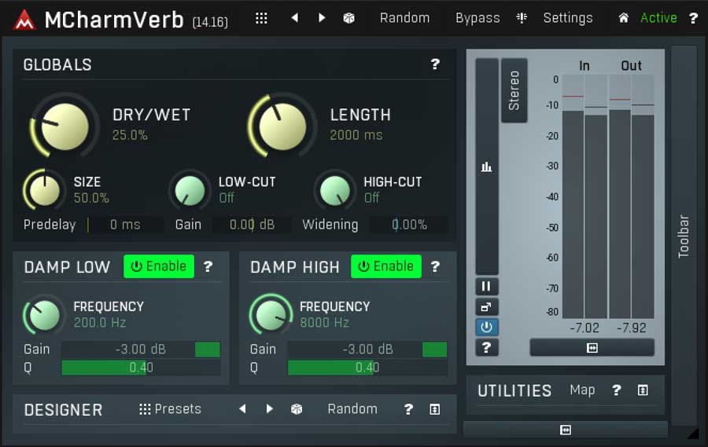
Task: Load previous preset with top left arrow
Action: coord(295,18)
